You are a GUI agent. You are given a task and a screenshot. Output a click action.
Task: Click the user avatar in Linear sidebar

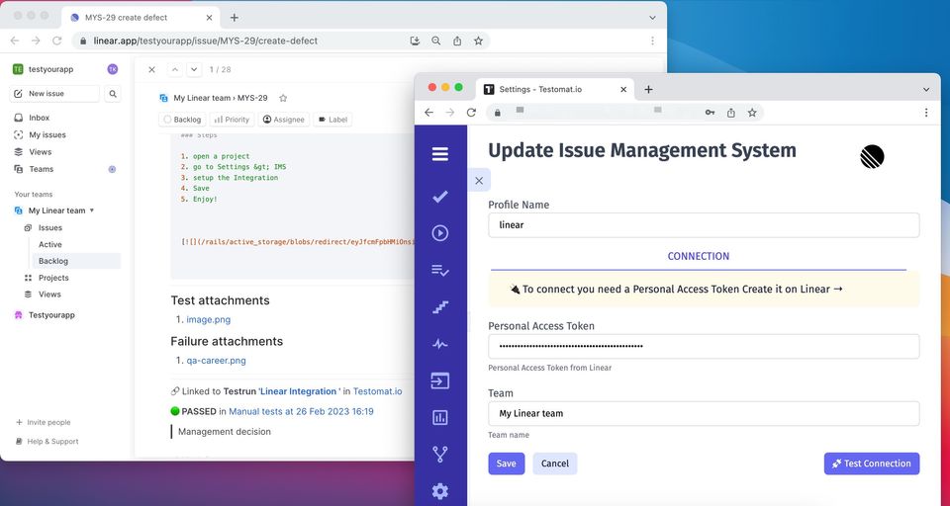[x=113, y=69]
